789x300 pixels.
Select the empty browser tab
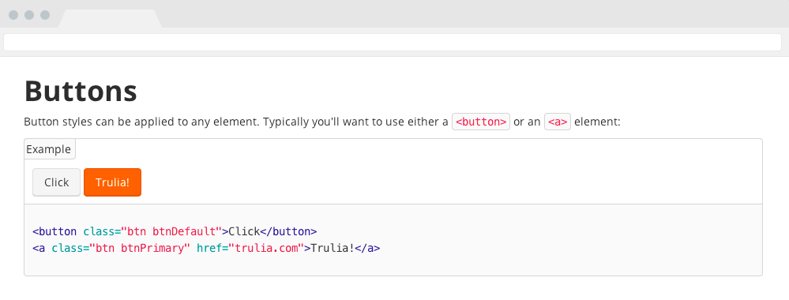tap(110, 19)
